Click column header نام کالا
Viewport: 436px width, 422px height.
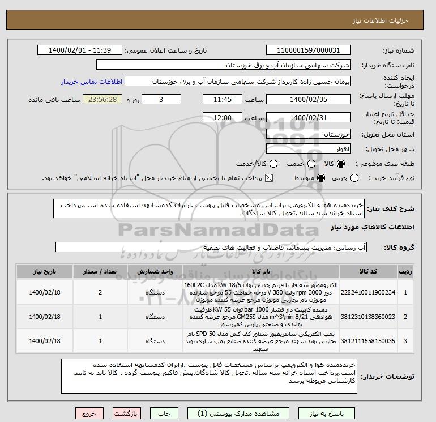[x=261, y=271]
